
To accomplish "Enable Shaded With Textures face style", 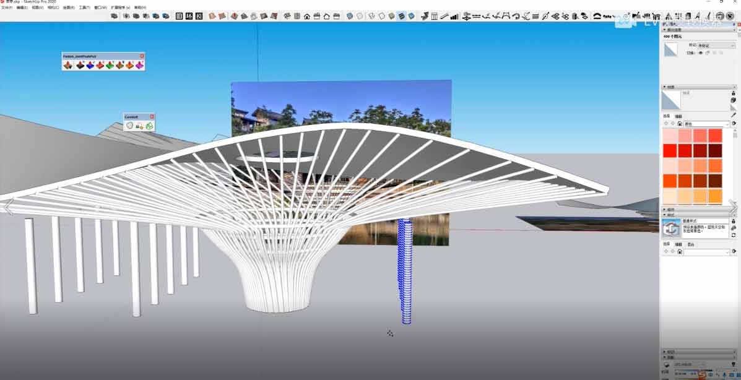I will pos(401,16).
